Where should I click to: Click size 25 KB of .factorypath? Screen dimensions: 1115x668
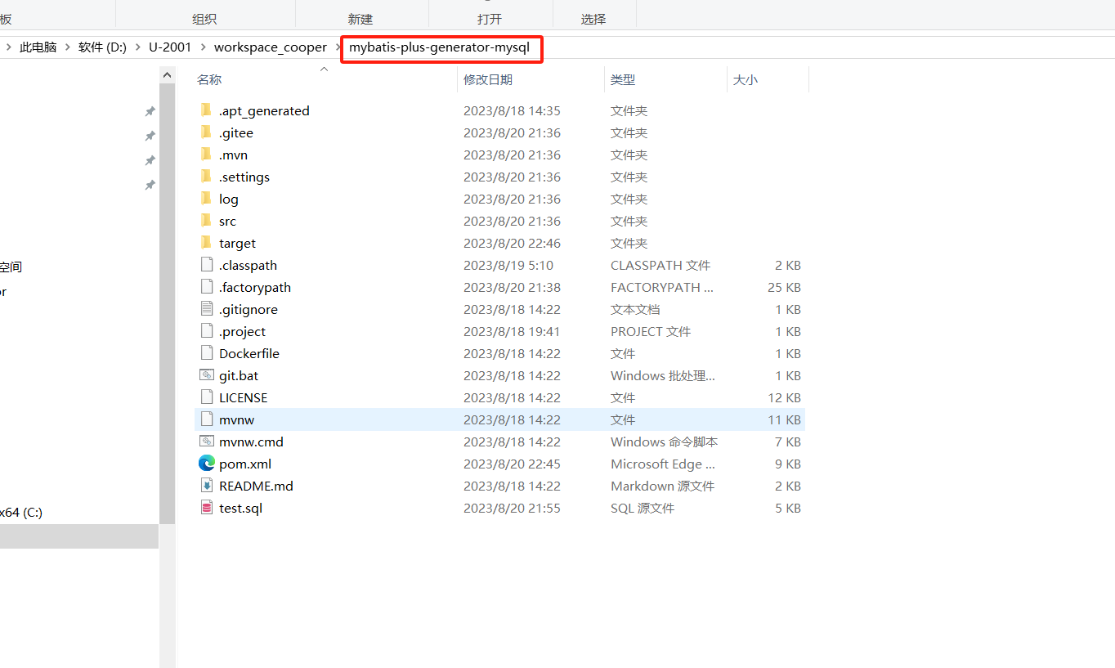(784, 287)
